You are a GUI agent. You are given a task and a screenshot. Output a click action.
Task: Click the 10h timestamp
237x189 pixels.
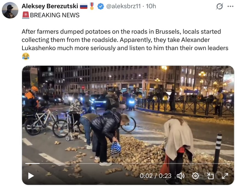point(151,6)
